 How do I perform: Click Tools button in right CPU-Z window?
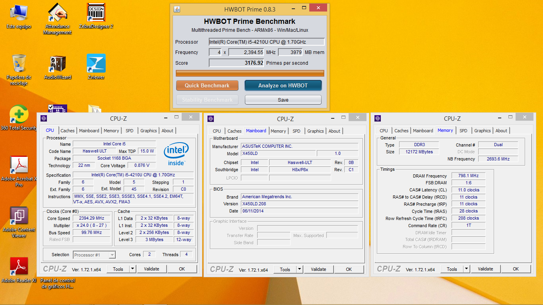pos(452,269)
